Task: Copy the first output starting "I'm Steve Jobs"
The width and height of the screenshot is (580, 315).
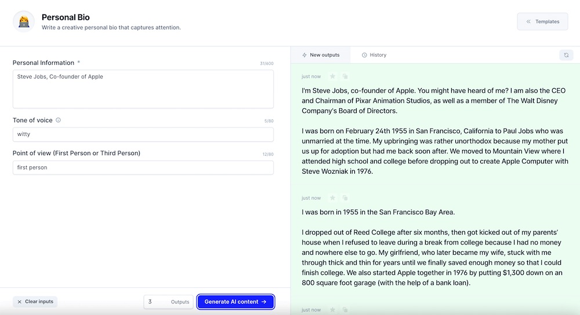Action: coord(345,76)
